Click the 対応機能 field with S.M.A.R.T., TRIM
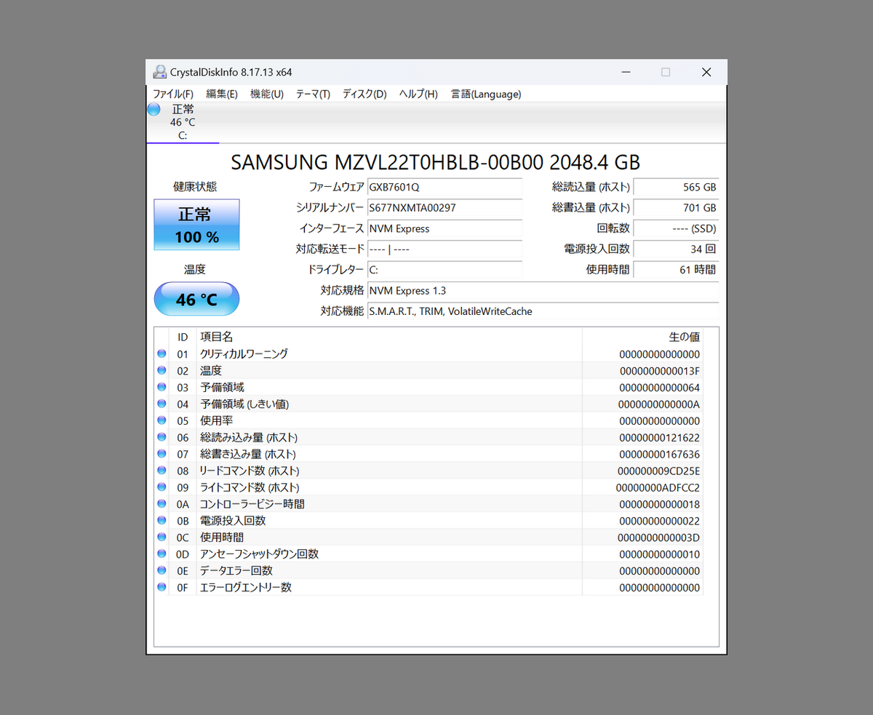873x715 pixels. click(543, 311)
